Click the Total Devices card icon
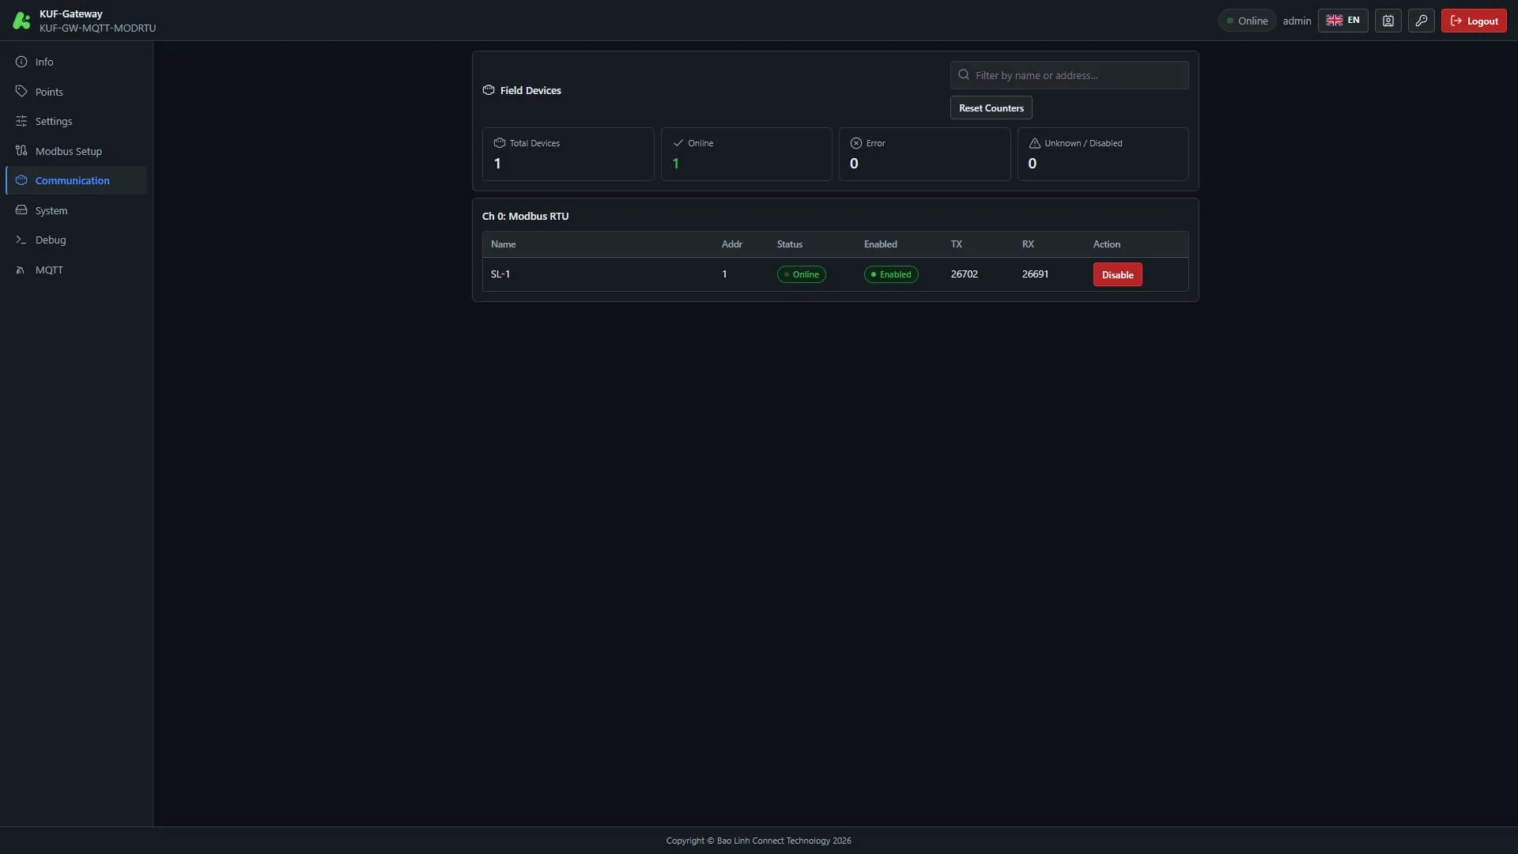The width and height of the screenshot is (1518, 854). (x=500, y=143)
